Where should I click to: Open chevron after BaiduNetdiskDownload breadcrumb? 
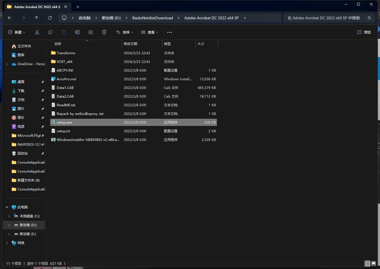(x=178, y=18)
